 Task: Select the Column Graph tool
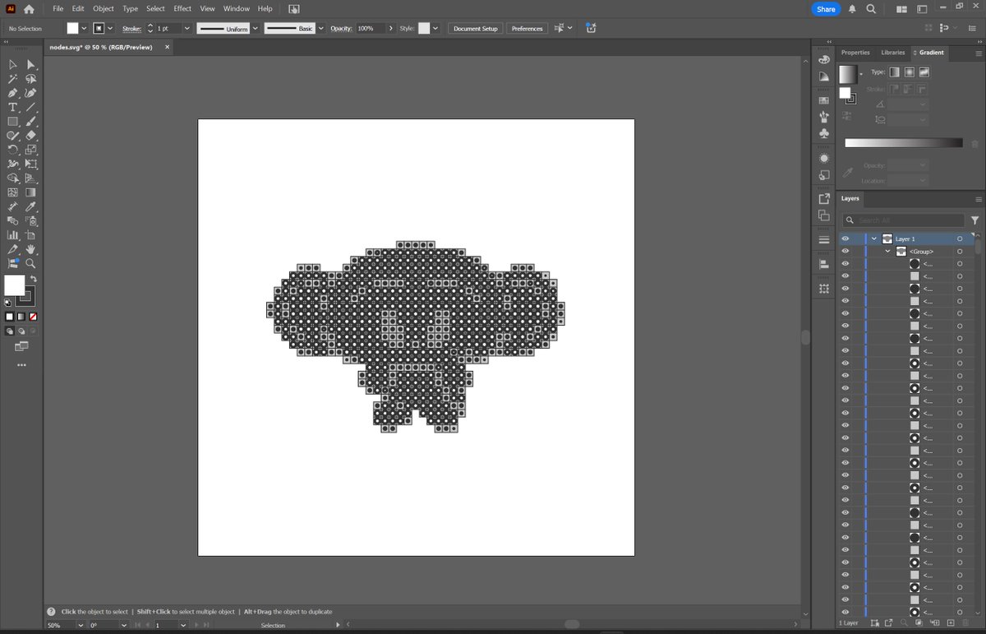pyautogui.click(x=13, y=235)
